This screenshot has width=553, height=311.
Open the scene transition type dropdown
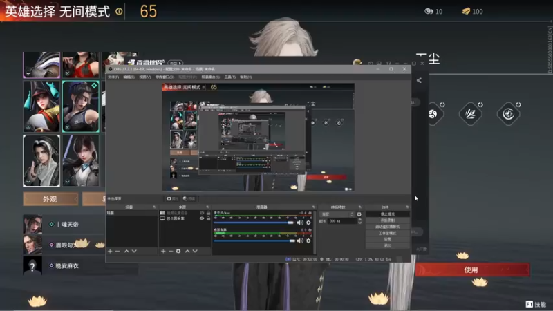point(337,214)
